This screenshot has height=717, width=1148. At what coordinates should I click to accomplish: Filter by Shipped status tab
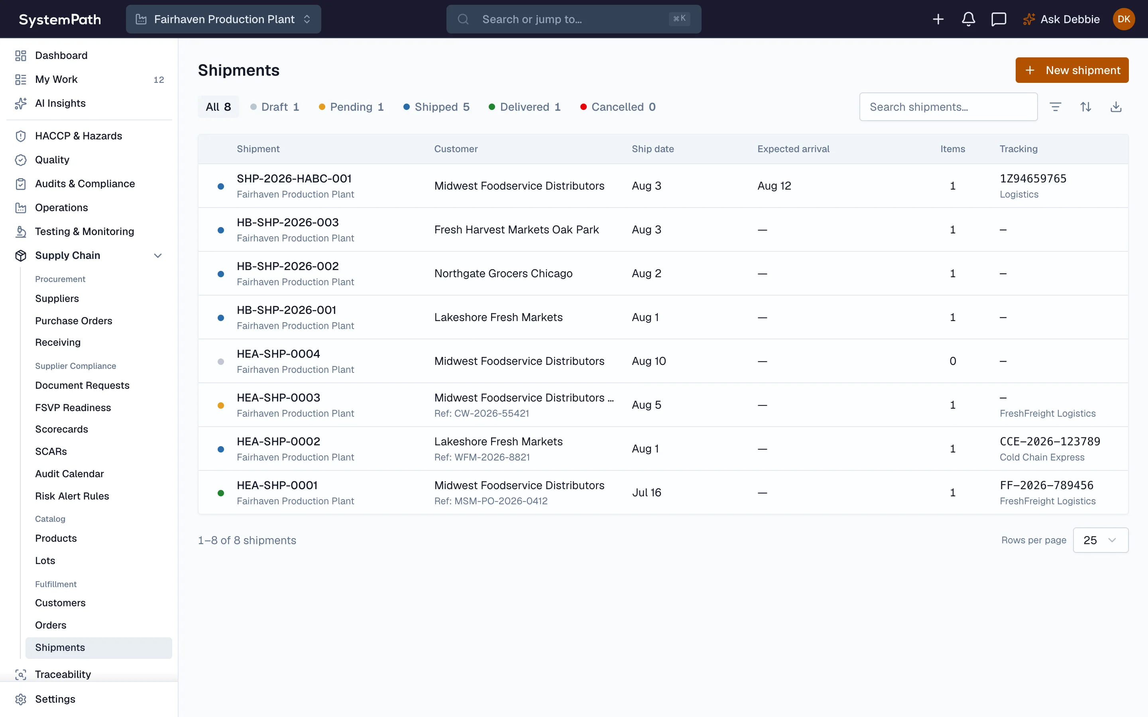tap(436, 107)
